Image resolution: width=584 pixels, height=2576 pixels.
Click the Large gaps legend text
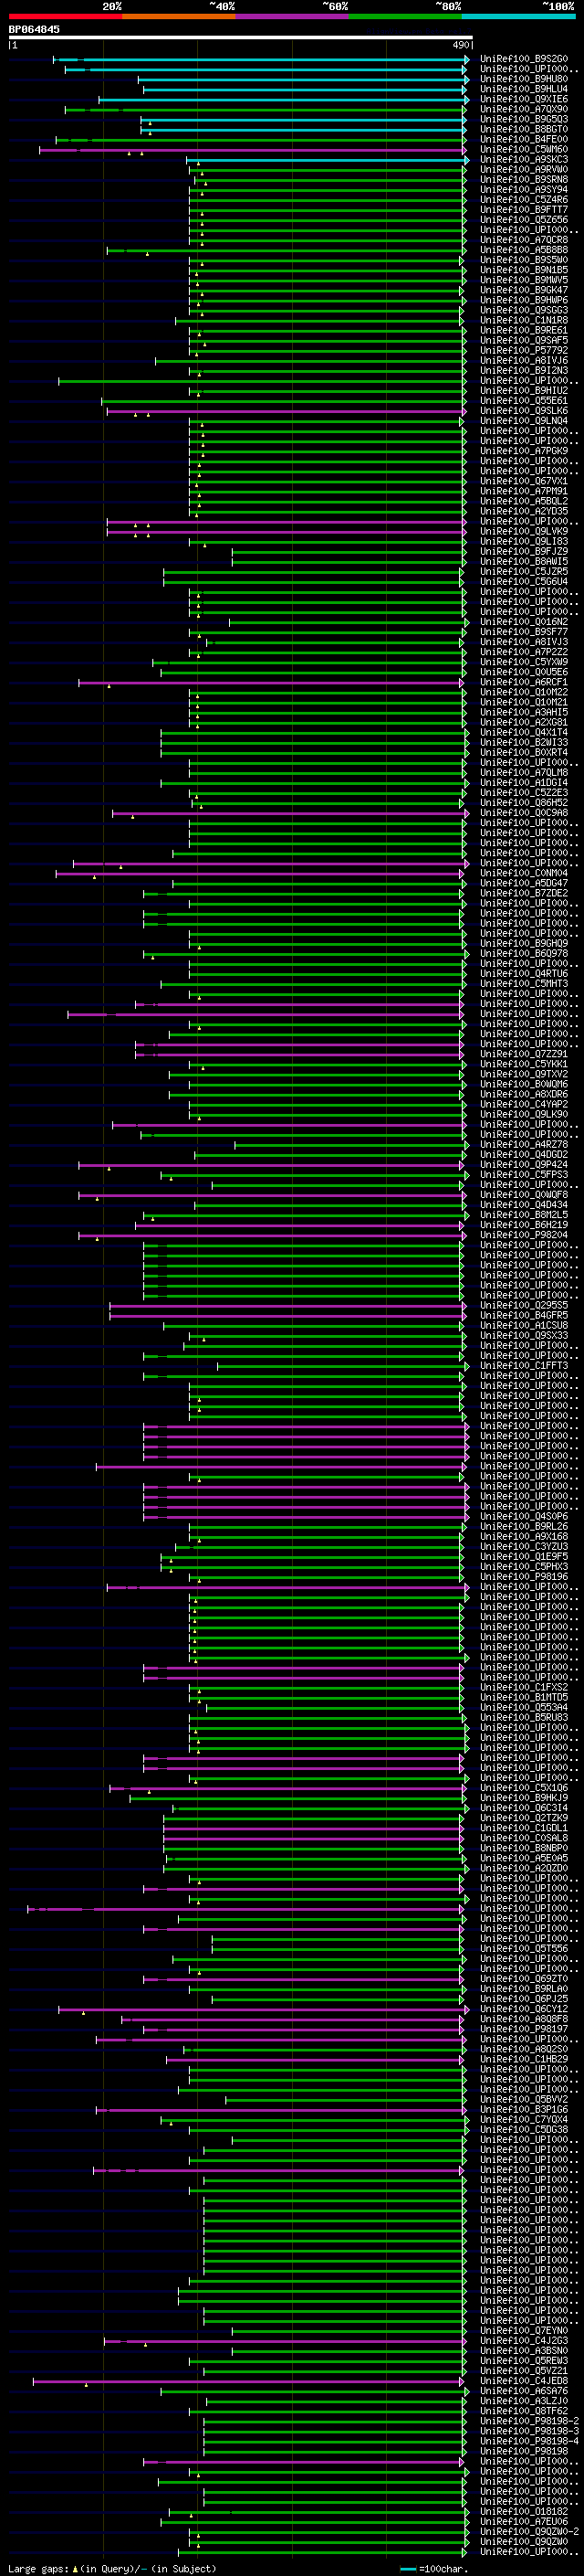point(112,2568)
